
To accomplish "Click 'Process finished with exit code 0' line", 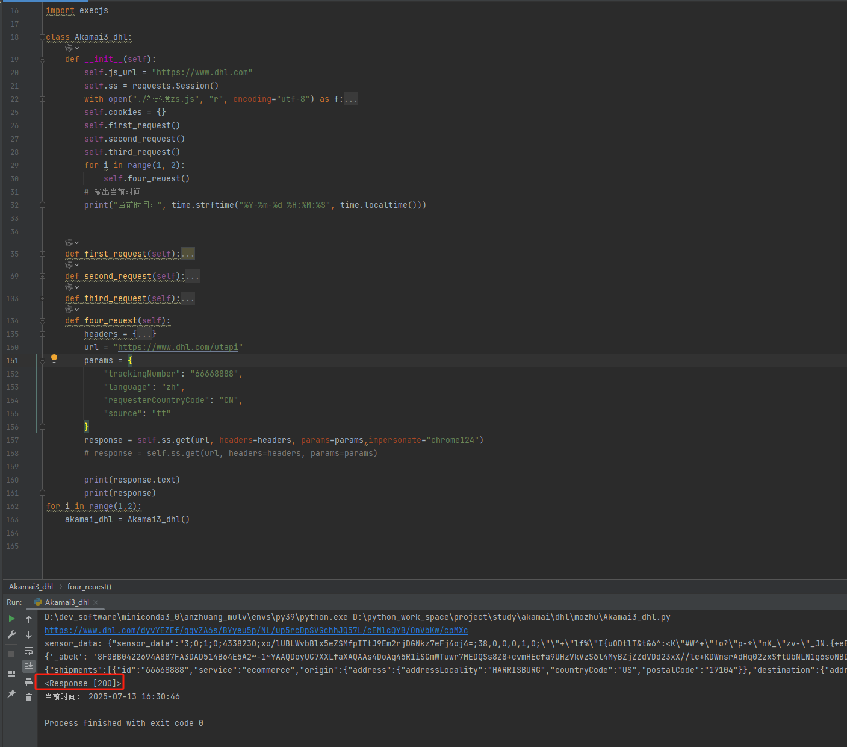I will [124, 724].
